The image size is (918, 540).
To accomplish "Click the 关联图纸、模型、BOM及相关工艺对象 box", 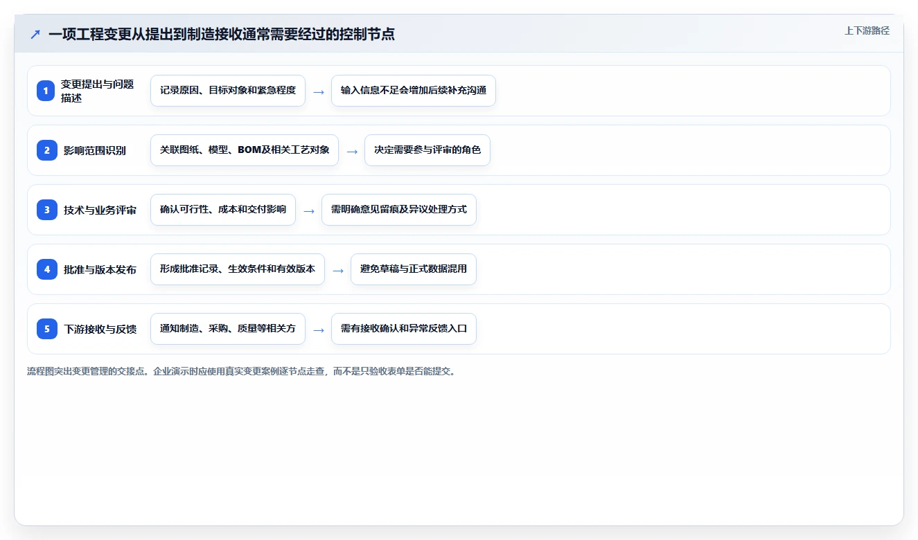I will (245, 150).
